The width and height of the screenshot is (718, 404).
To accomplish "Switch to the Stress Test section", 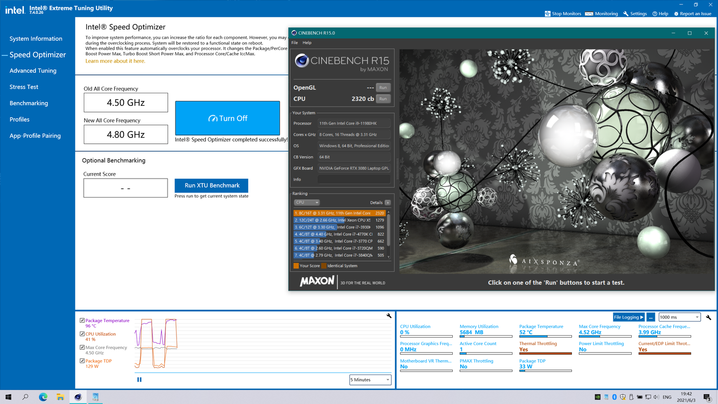I will click(23, 87).
